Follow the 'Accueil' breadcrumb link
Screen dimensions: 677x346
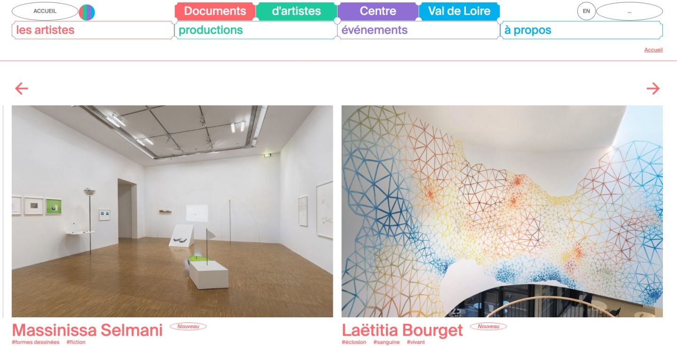coord(653,50)
